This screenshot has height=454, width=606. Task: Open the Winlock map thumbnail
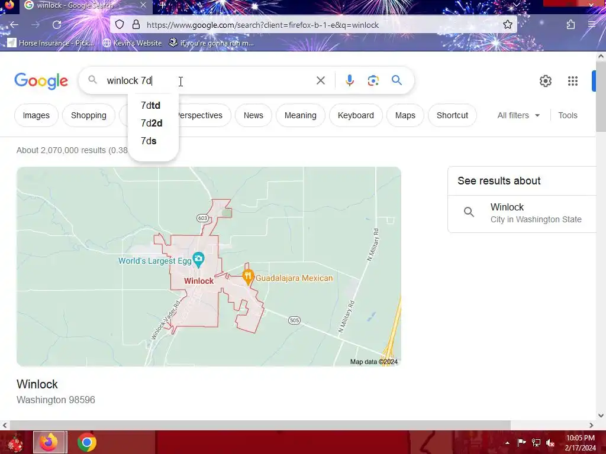click(209, 267)
